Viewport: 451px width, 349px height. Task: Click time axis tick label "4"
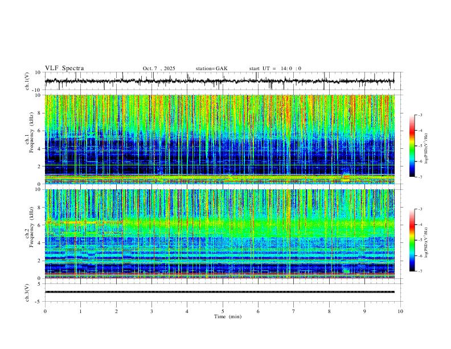click(x=187, y=311)
